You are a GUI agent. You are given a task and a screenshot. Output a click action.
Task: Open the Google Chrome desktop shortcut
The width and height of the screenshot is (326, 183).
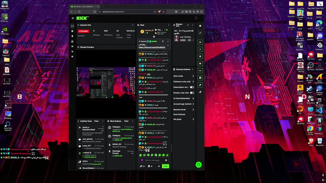(310, 131)
